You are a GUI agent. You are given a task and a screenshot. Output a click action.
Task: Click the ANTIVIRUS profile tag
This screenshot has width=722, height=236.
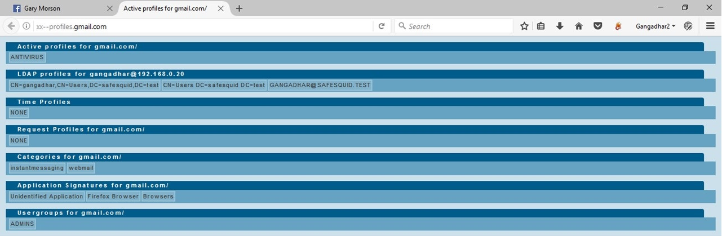coord(27,57)
